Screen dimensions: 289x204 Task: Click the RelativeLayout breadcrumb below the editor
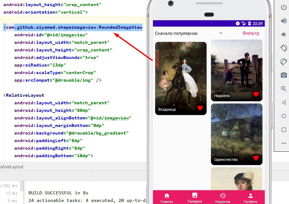(12, 167)
